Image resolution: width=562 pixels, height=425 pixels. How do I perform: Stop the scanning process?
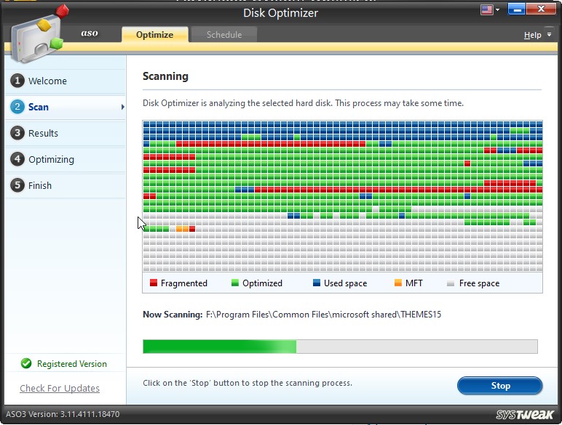click(500, 386)
